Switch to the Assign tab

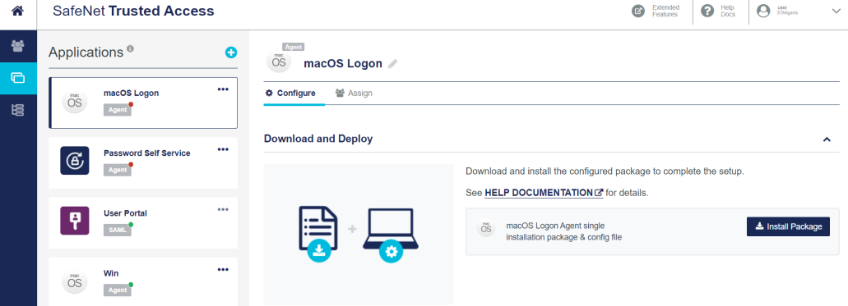point(354,93)
